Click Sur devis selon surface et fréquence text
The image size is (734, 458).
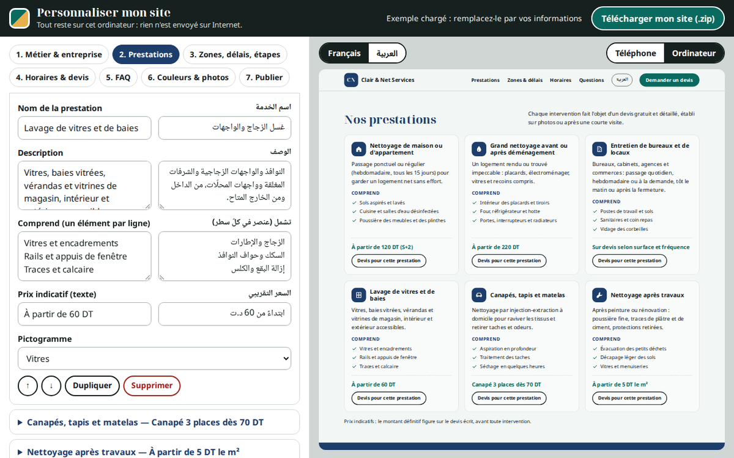[640, 247]
